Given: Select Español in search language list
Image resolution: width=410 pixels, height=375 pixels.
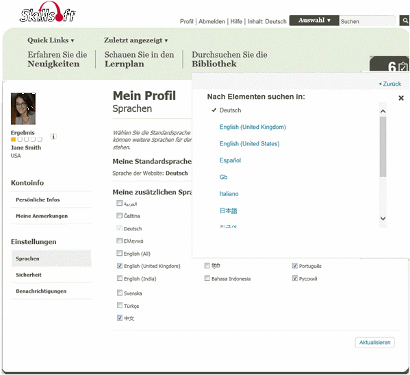Looking at the screenshot, I should [230, 160].
